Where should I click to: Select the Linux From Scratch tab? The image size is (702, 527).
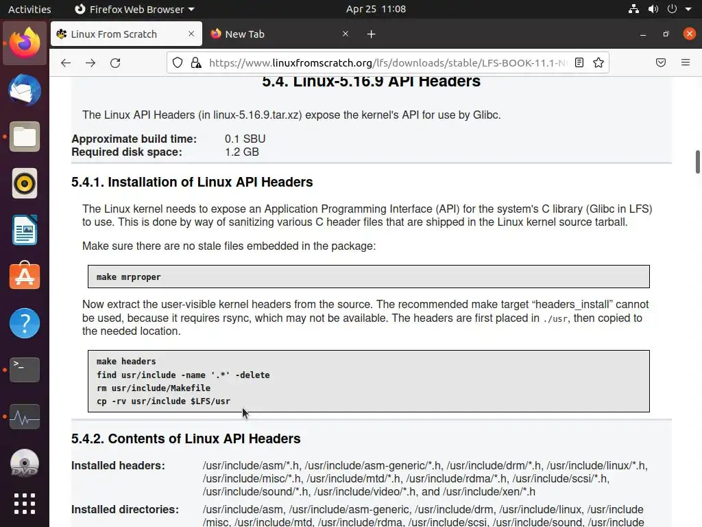coord(126,34)
